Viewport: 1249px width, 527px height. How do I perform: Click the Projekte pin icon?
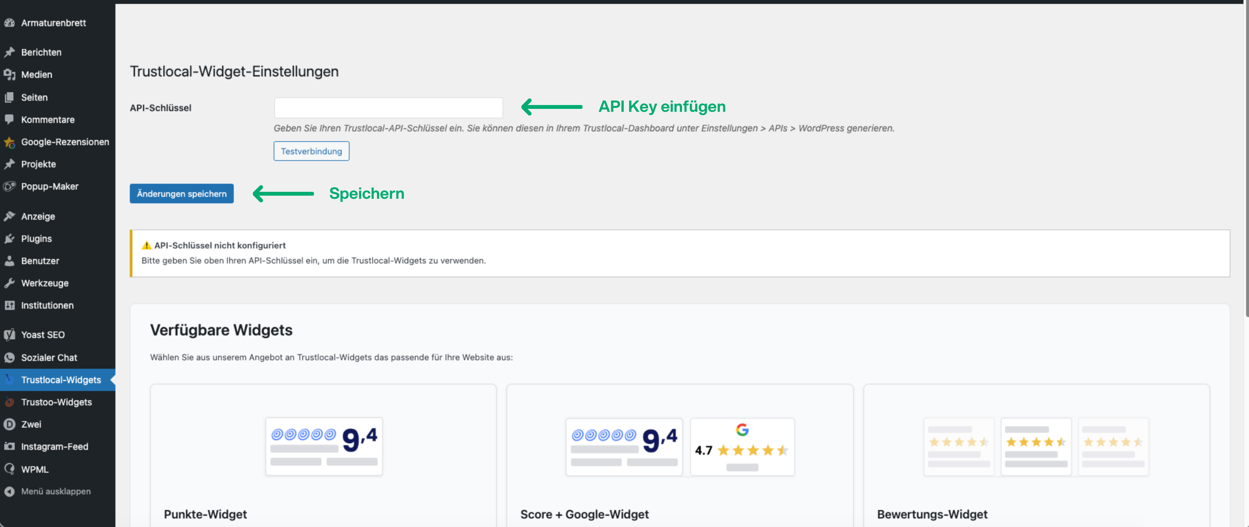[x=9, y=164]
